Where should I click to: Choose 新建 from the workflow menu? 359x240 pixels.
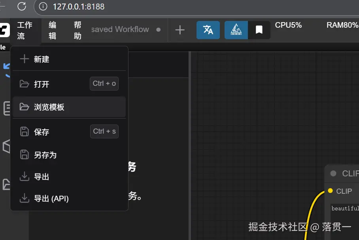tap(69, 59)
